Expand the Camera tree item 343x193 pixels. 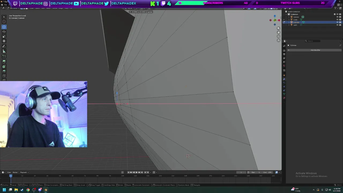point(289,17)
